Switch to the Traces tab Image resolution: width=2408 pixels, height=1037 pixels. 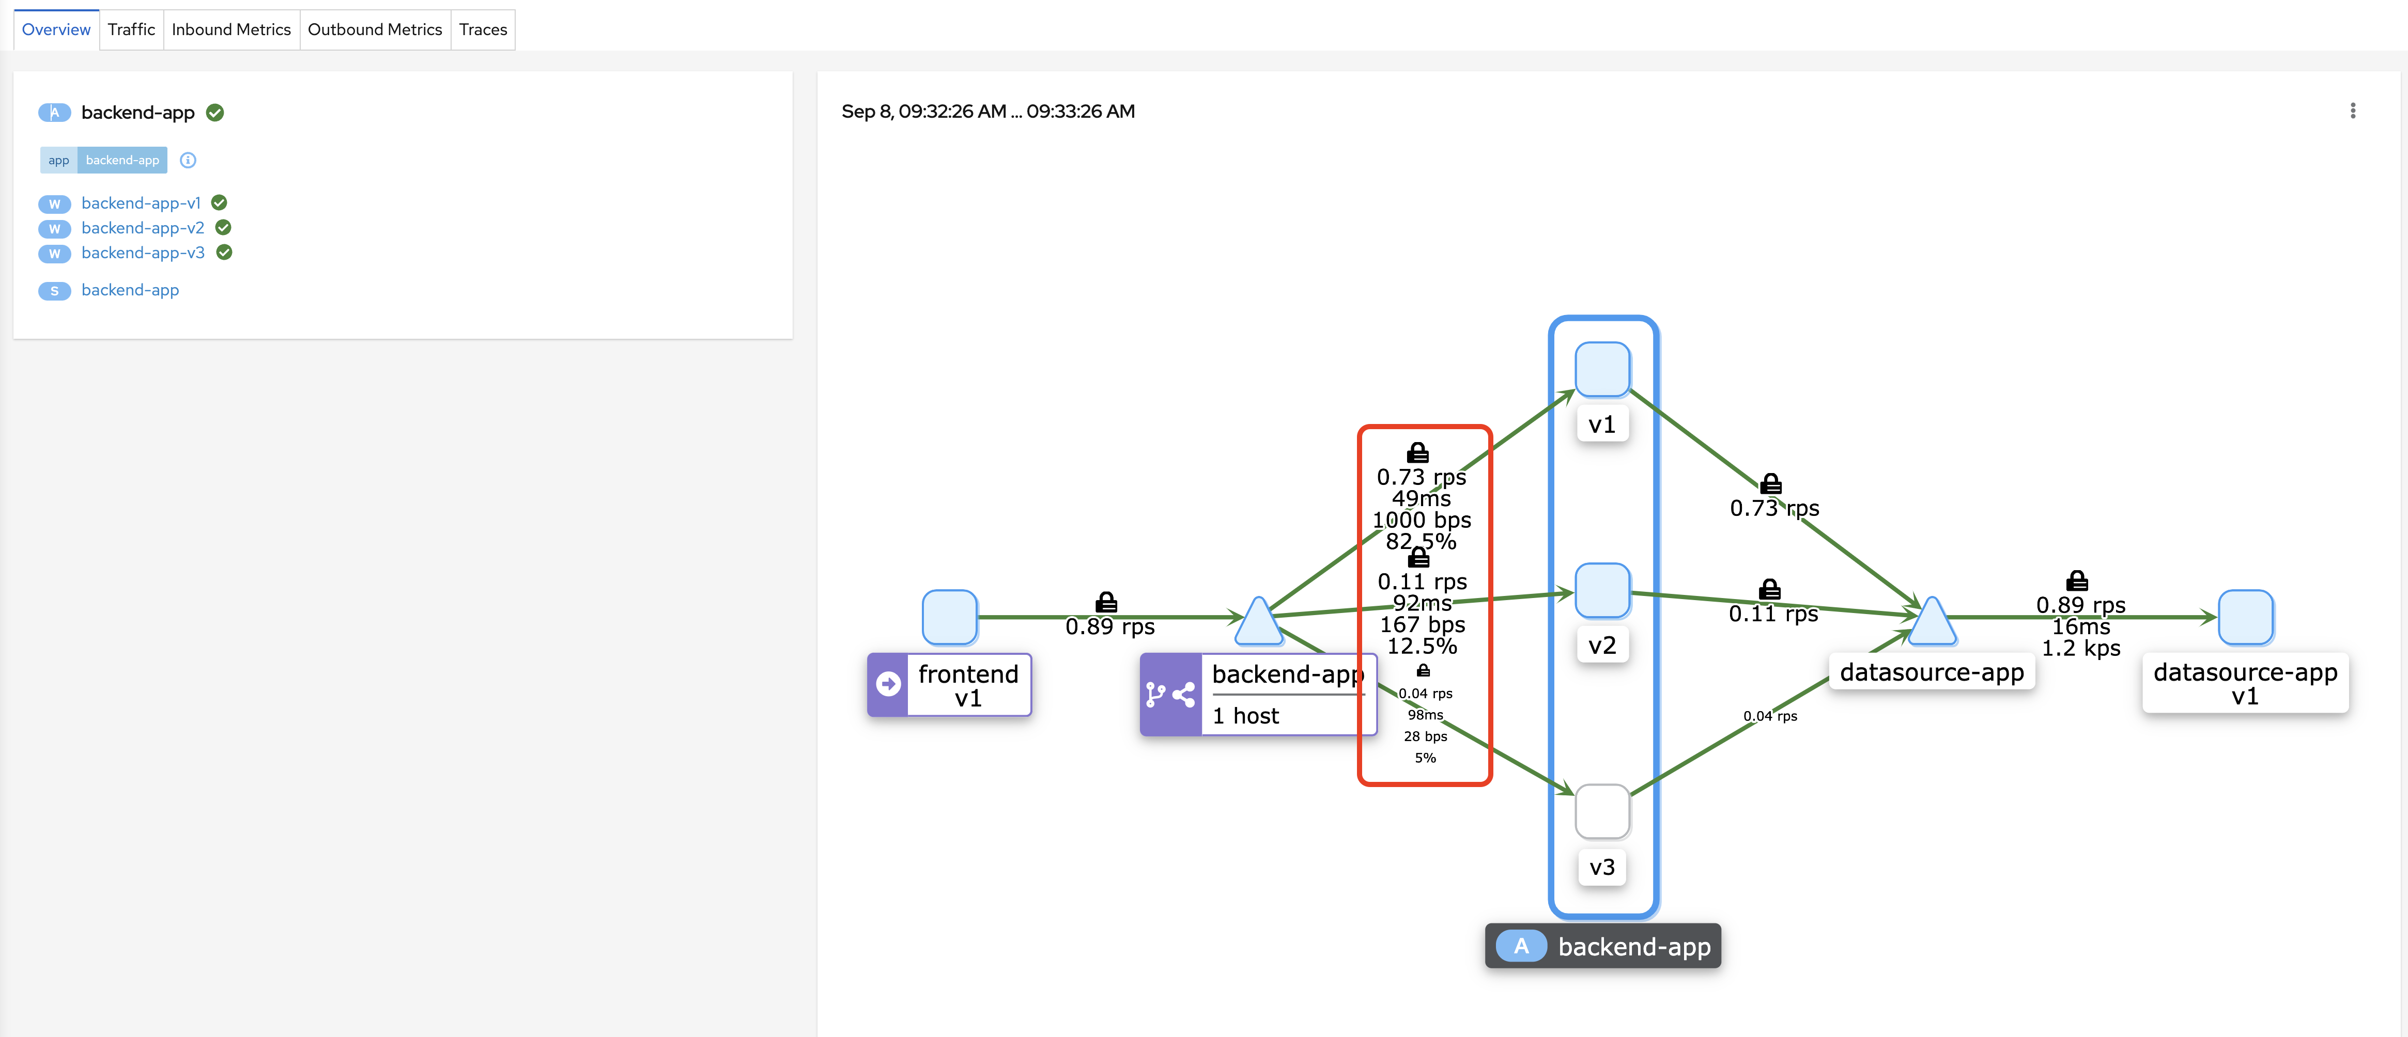(482, 30)
